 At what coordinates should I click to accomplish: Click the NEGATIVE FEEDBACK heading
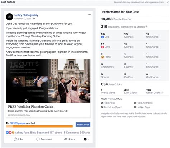pyautogui.click(x=111, y=98)
